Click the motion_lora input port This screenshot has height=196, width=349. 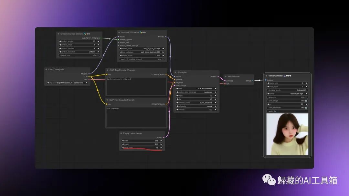118,43
